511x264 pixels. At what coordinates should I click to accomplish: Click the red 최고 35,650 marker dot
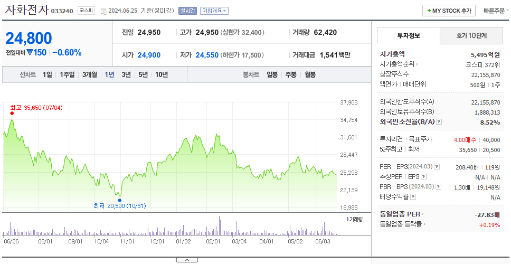[12, 113]
